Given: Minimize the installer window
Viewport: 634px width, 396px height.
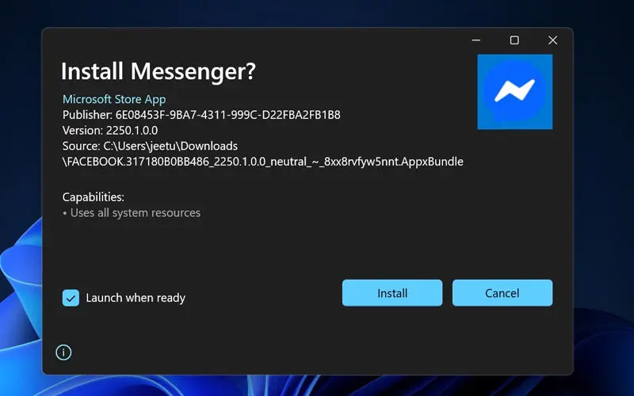Looking at the screenshot, I should pyautogui.click(x=476, y=40).
